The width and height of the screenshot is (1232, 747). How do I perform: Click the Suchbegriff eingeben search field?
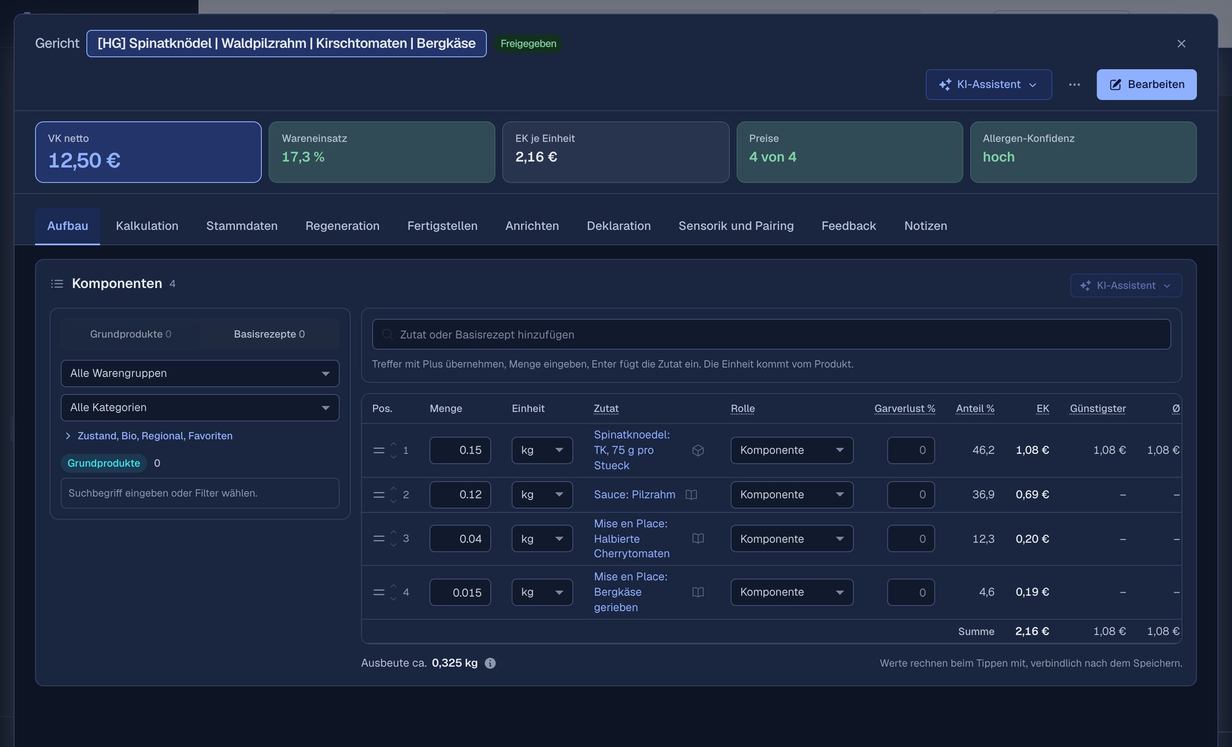(x=200, y=493)
